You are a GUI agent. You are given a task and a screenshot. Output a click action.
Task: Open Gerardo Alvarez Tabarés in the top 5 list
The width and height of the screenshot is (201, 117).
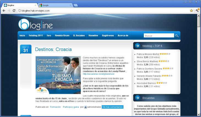pos(149,76)
